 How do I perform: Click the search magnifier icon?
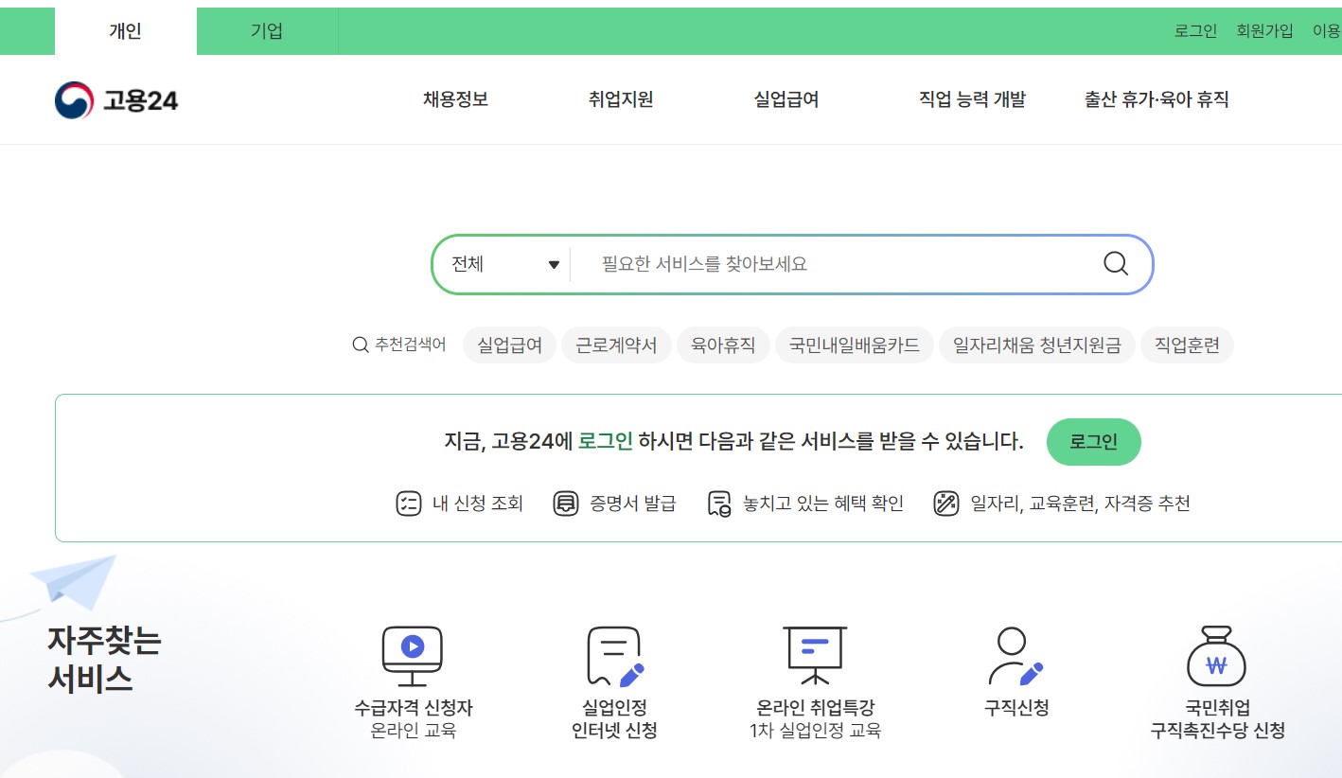tap(1114, 264)
